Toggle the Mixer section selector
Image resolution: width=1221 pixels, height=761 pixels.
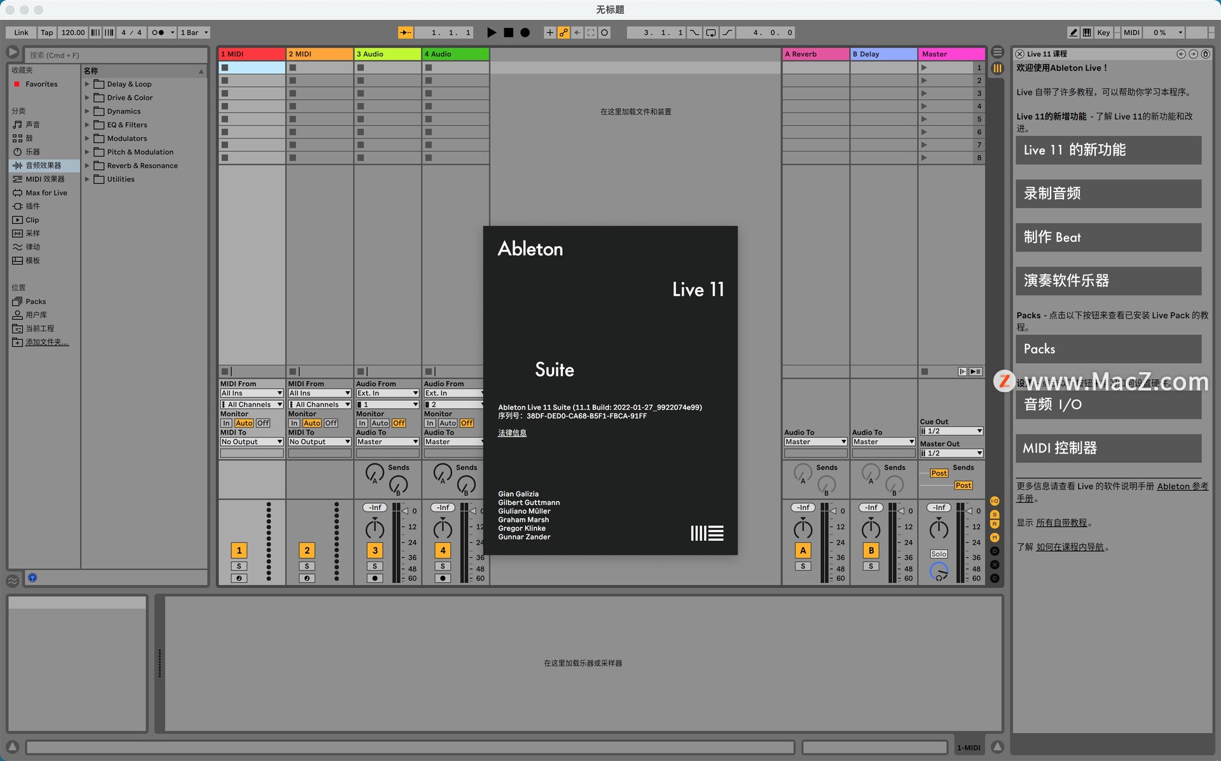click(995, 538)
